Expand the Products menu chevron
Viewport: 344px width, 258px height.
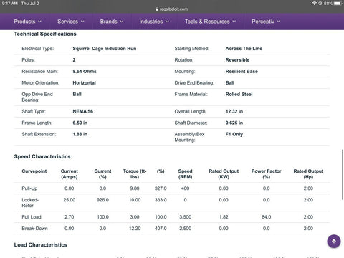(x=39, y=21)
